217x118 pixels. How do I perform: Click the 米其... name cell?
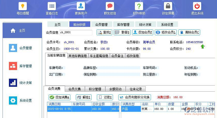147,109
